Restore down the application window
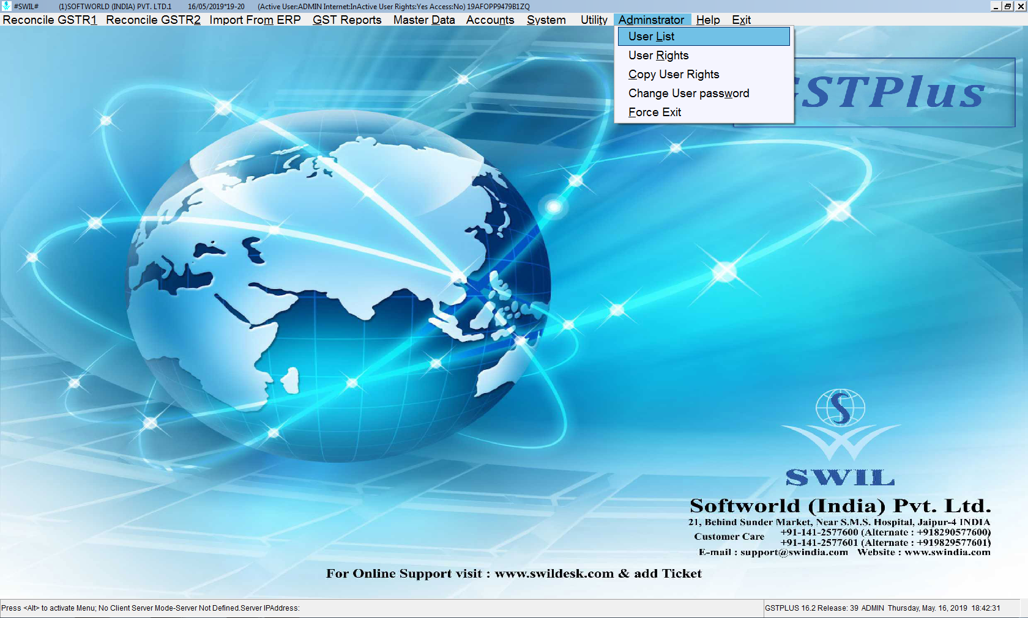 click(1007, 6)
